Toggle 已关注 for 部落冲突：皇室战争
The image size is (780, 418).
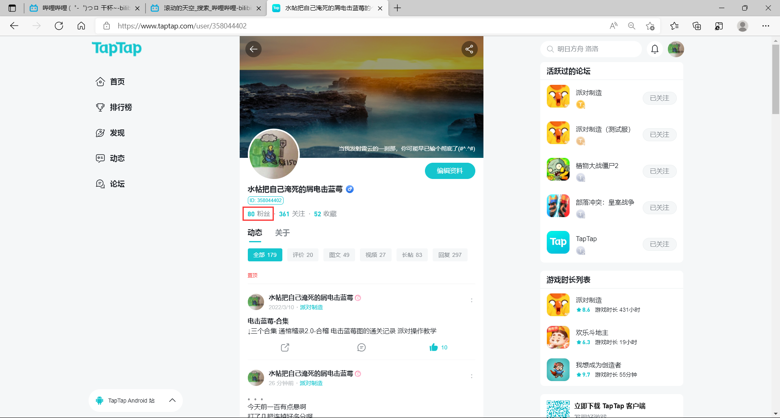tap(659, 208)
